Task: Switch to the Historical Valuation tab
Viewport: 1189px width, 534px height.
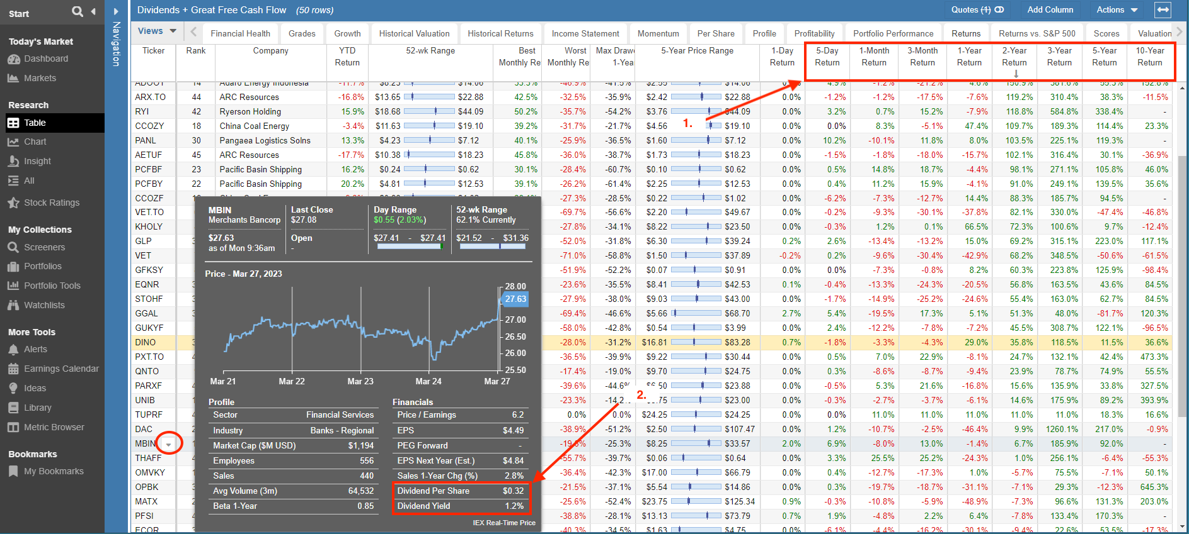Action: pos(414,33)
